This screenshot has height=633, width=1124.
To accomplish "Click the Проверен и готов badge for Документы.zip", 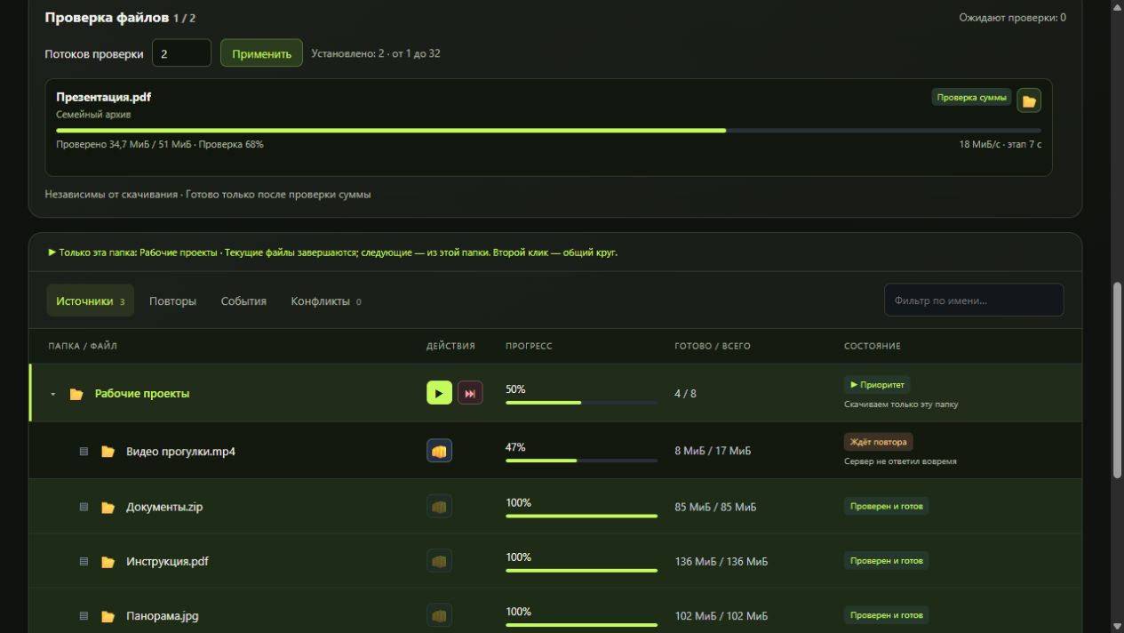I will [x=886, y=507].
